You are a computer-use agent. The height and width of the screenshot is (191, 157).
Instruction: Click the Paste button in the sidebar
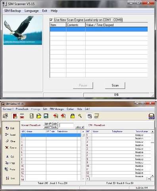click(x=10, y=170)
